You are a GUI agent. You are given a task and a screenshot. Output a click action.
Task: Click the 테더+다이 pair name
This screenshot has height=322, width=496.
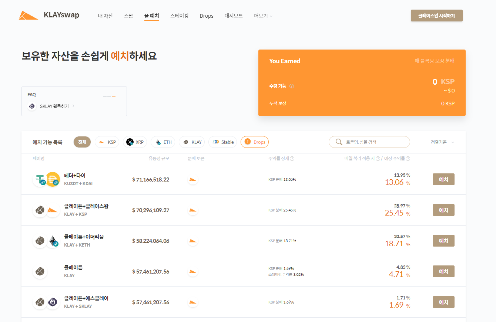75,176
